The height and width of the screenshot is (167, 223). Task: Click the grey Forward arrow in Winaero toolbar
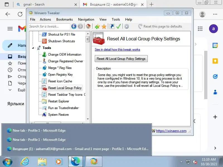pos(80,26)
